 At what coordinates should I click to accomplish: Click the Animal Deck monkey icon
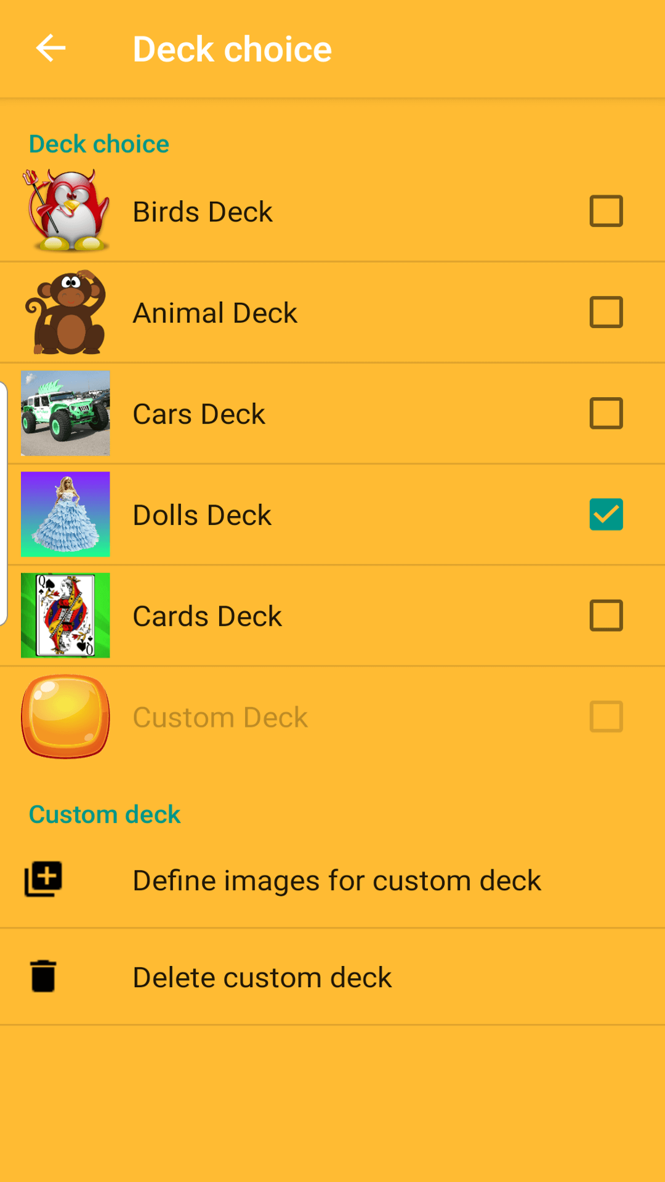[x=66, y=313]
